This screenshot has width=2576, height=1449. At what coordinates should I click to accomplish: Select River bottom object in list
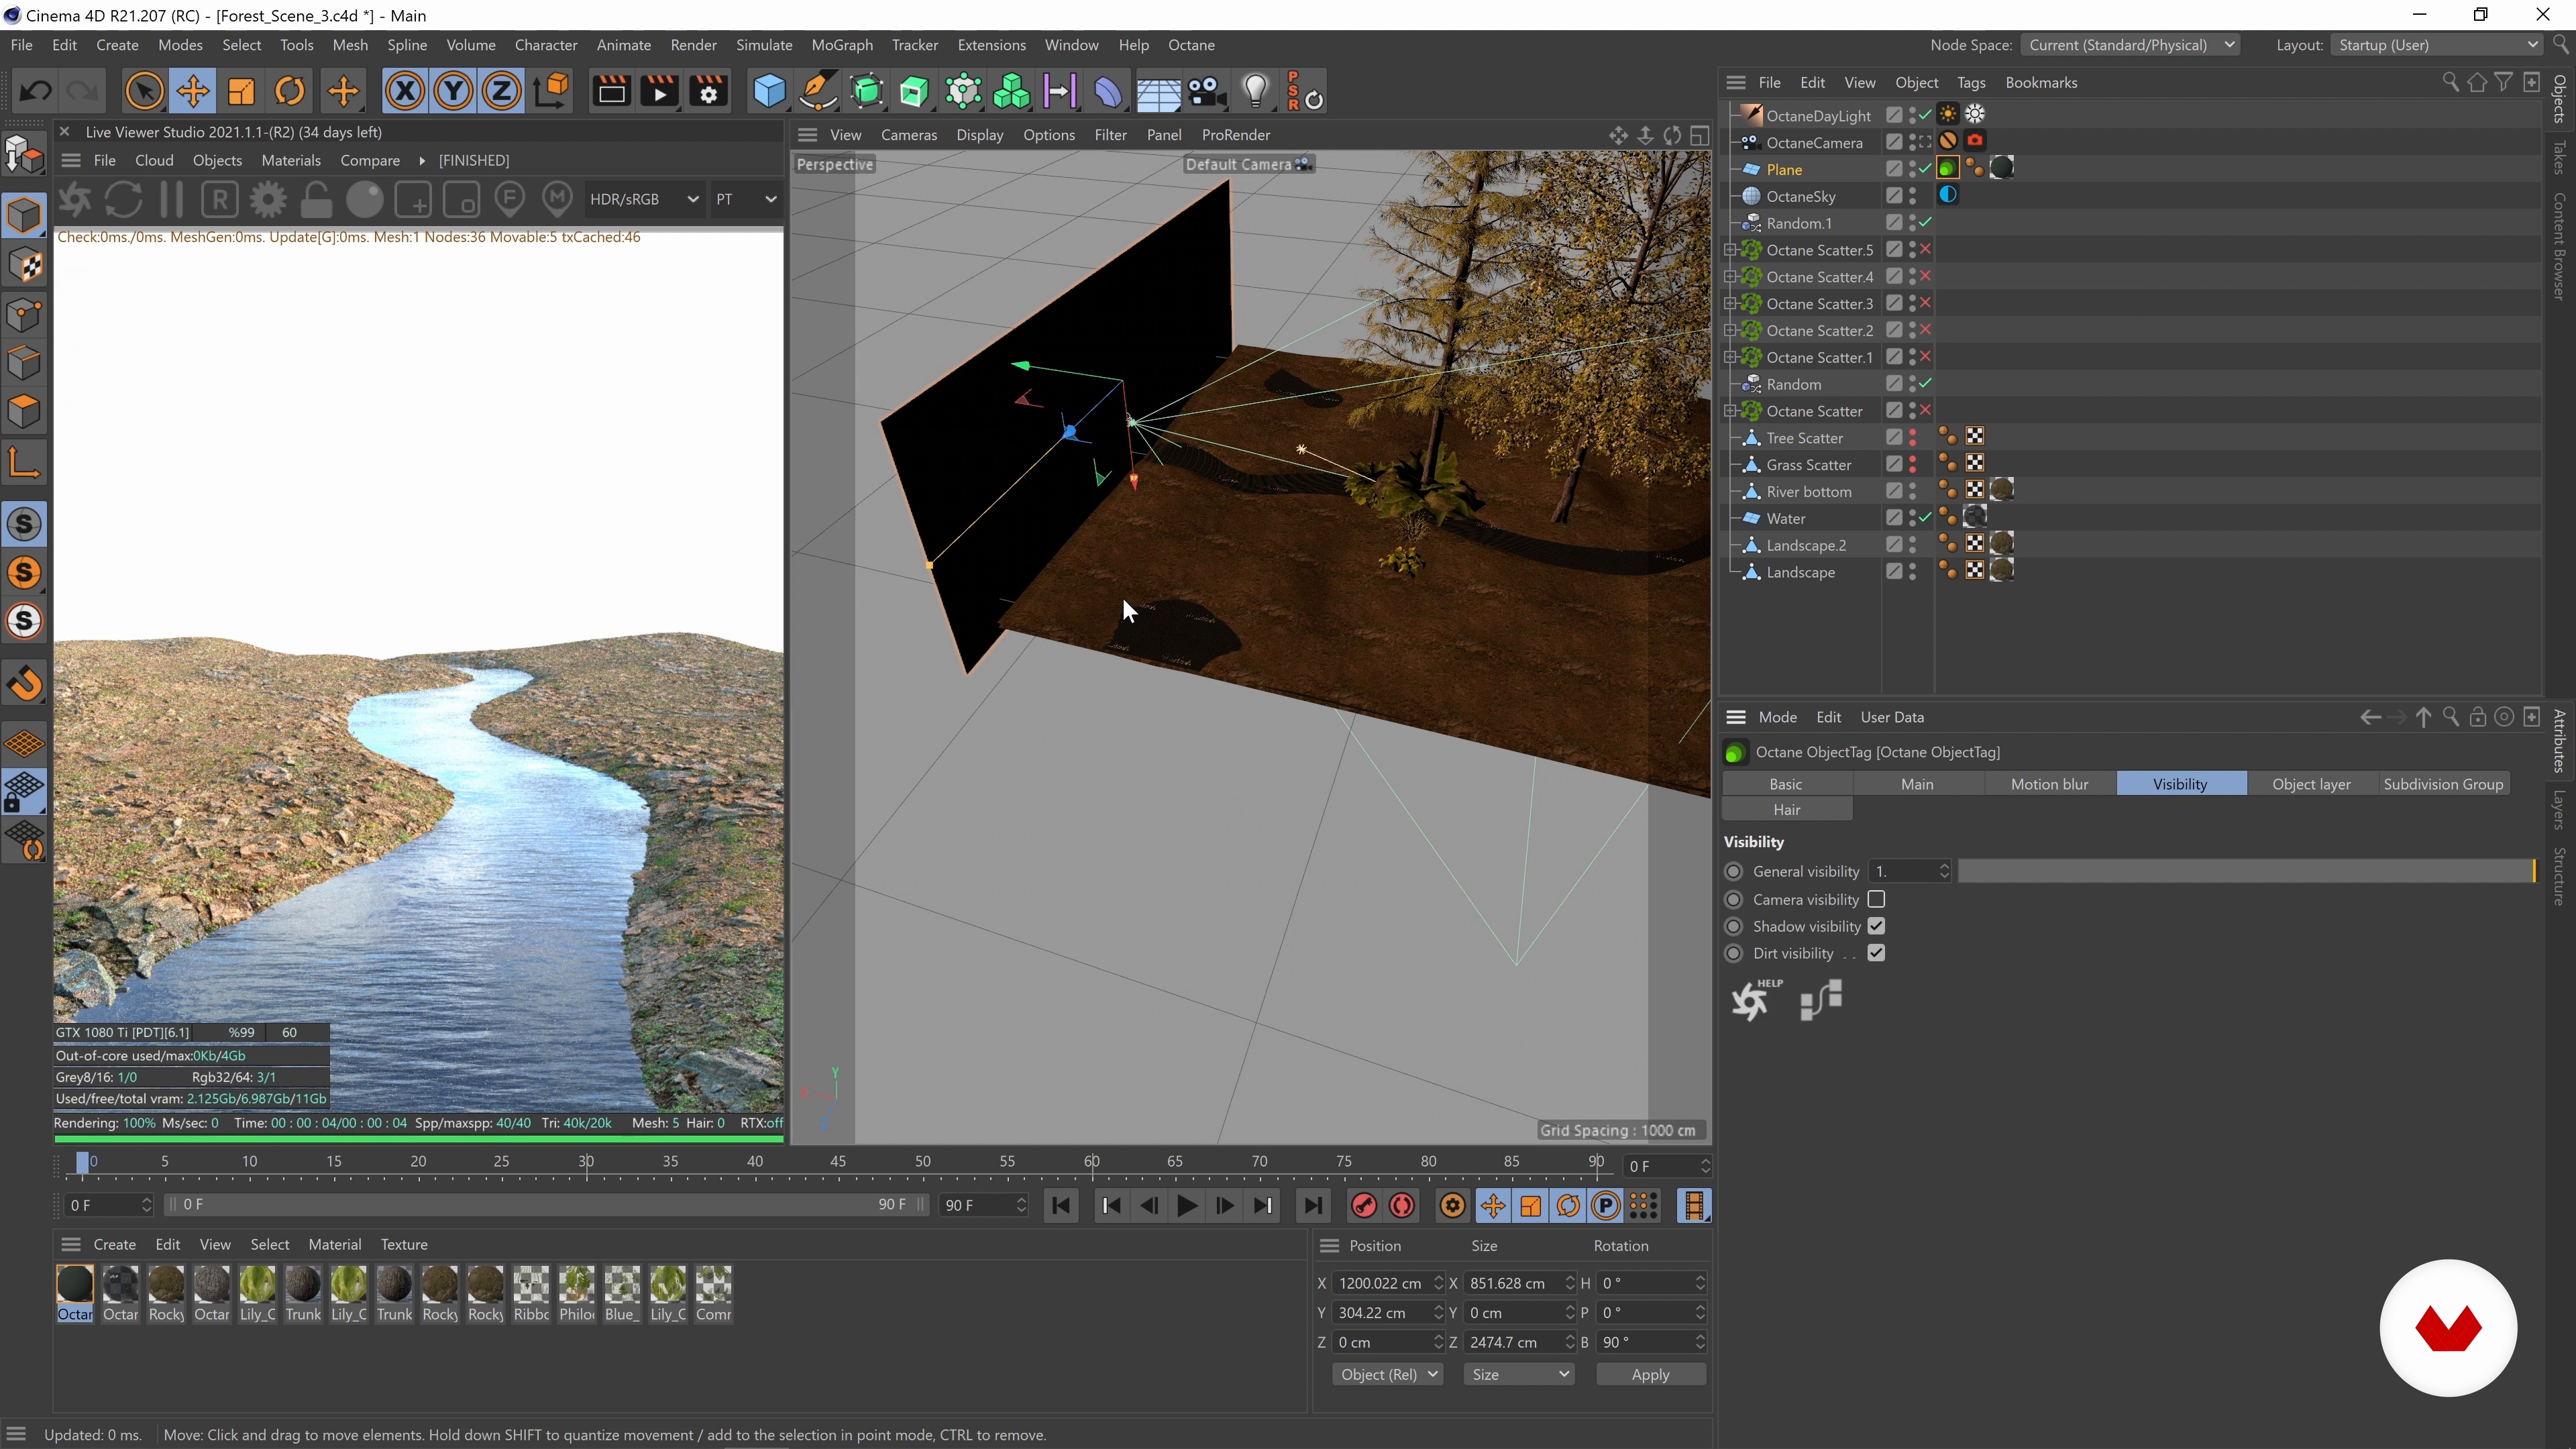coord(1808,491)
